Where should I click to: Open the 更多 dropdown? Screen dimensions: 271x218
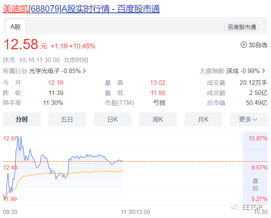[x=249, y=119]
